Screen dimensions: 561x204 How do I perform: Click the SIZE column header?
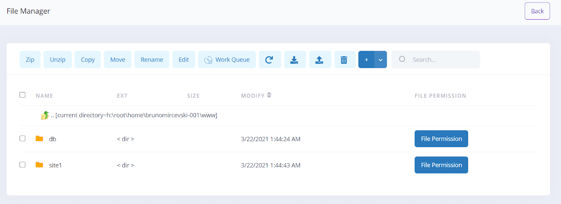(193, 96)
